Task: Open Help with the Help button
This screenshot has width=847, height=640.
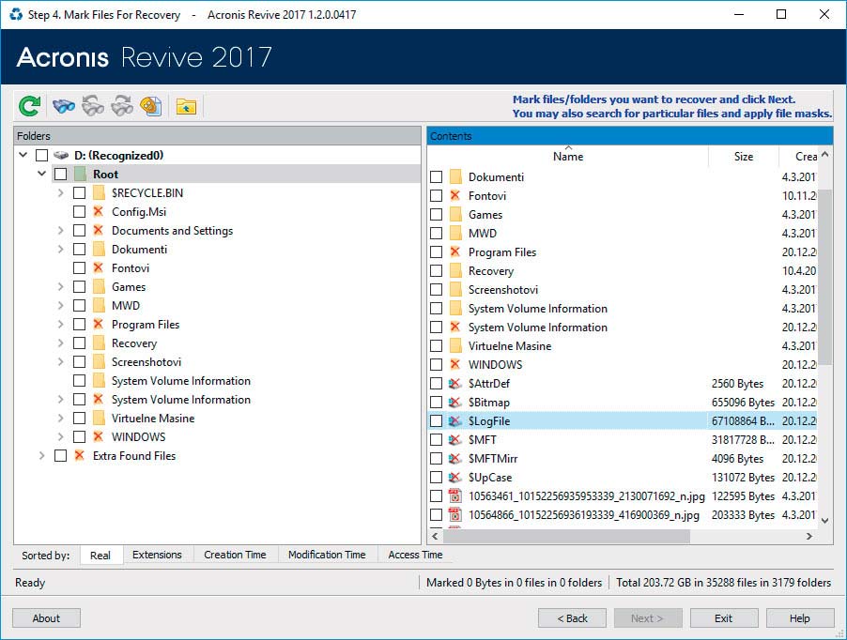Action: tap(800, 618)
